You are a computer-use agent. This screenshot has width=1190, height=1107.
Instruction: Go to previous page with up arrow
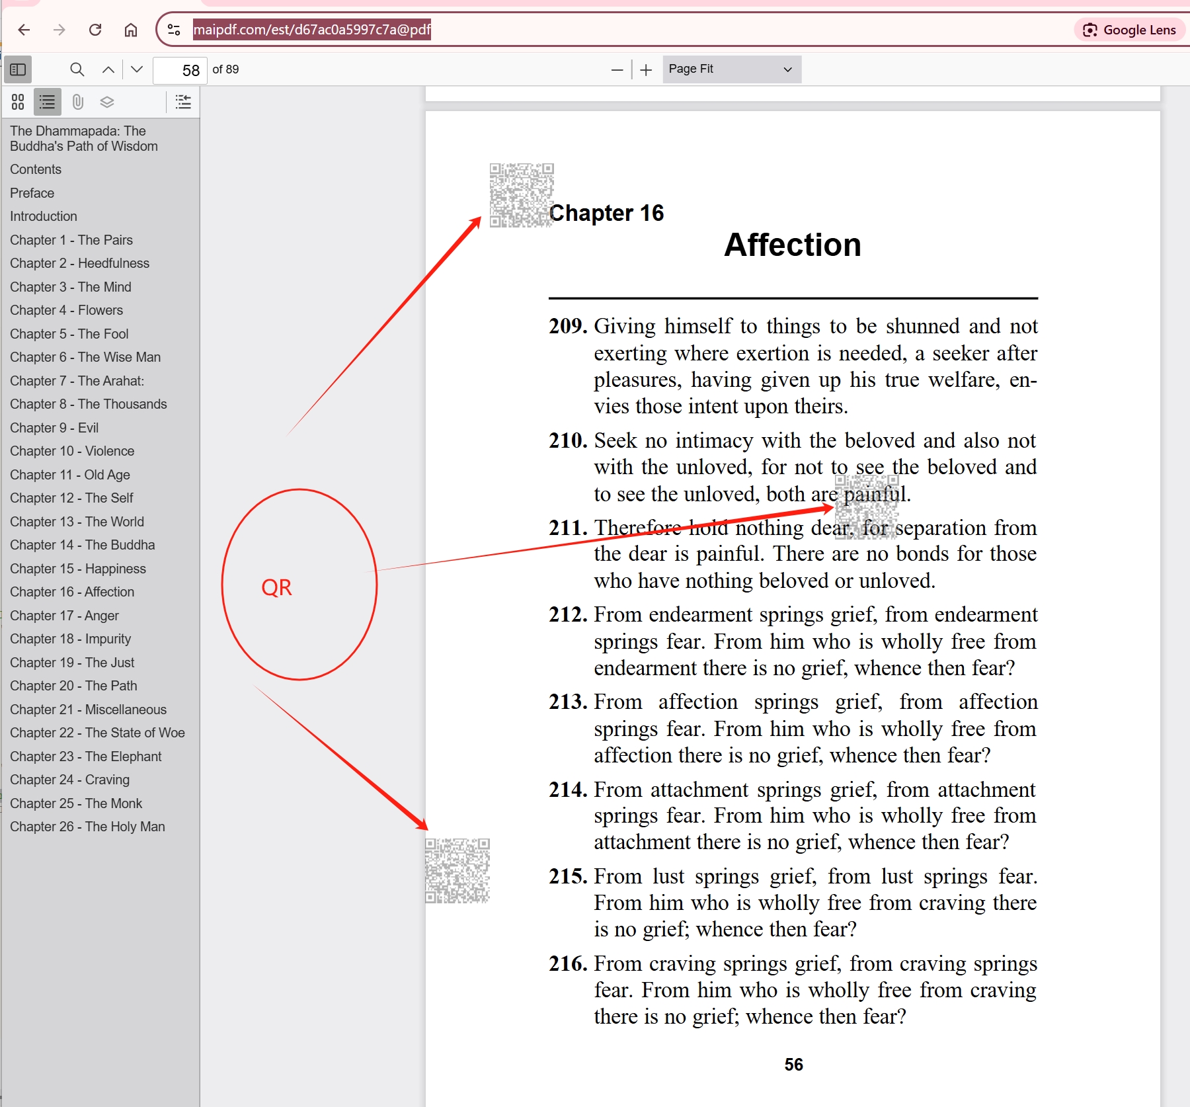coord(108,69)
